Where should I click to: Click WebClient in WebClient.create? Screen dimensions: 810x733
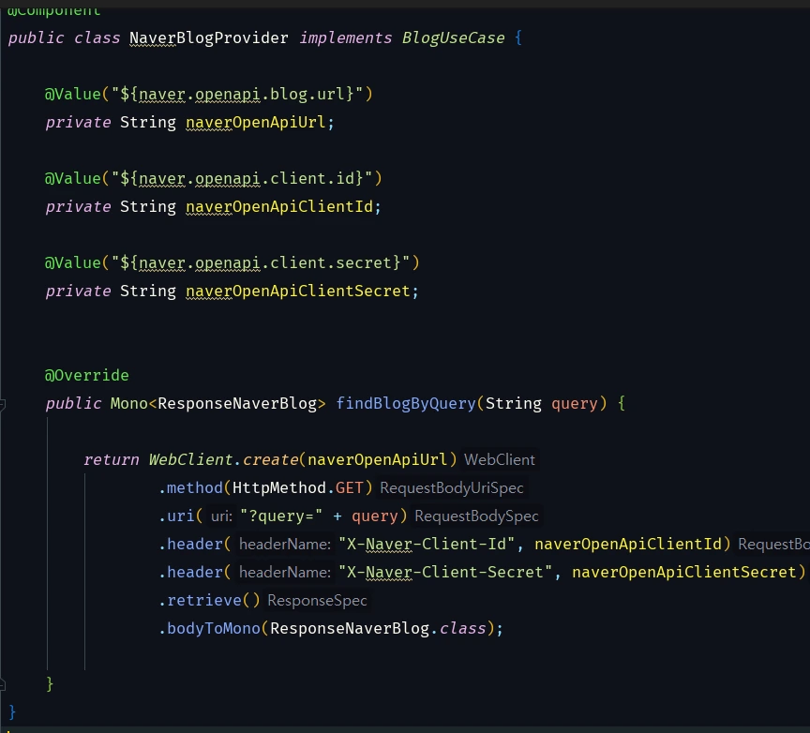190,459
